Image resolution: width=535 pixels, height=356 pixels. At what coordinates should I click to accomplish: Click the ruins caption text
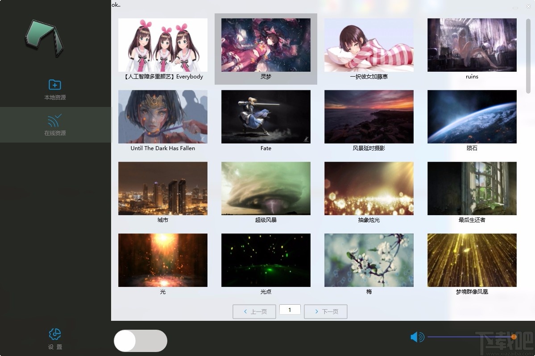pos(472,77)
